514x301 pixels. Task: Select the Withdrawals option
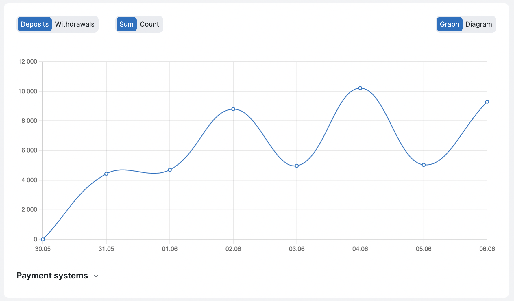75,24
